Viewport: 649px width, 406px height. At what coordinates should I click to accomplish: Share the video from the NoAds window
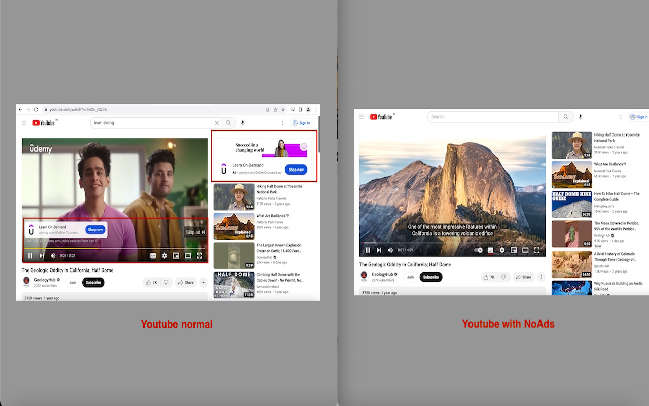(524, 277)
